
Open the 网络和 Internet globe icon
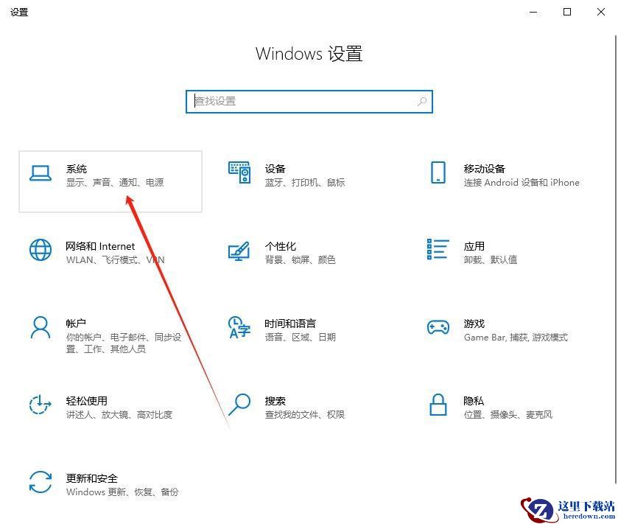41,250
